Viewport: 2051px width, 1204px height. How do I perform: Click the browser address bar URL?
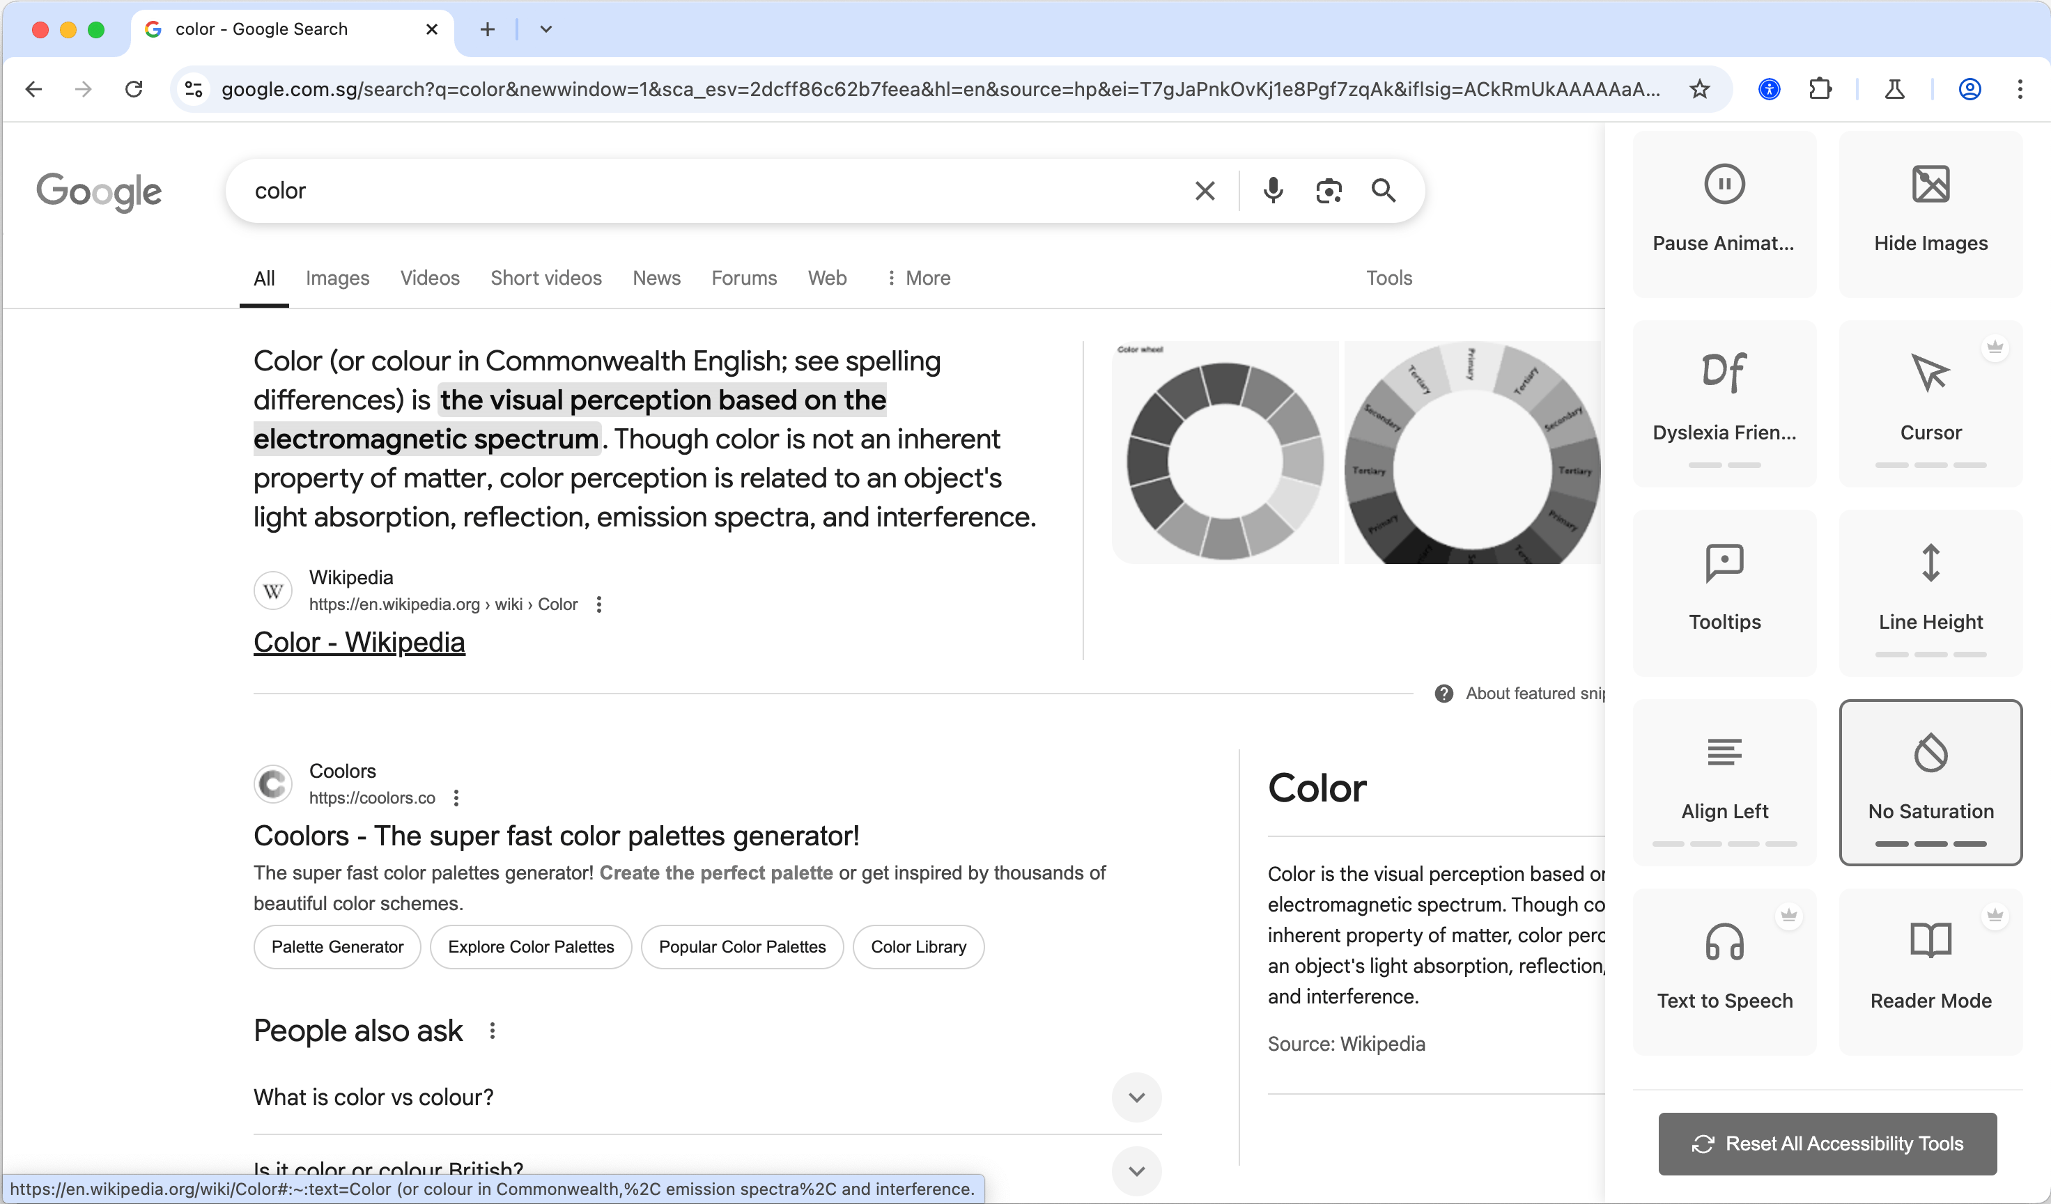(940, 88)
